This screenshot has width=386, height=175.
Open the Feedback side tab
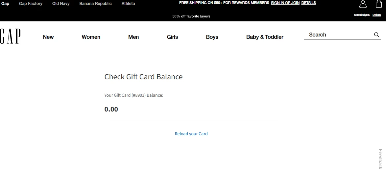click(380, 159)
